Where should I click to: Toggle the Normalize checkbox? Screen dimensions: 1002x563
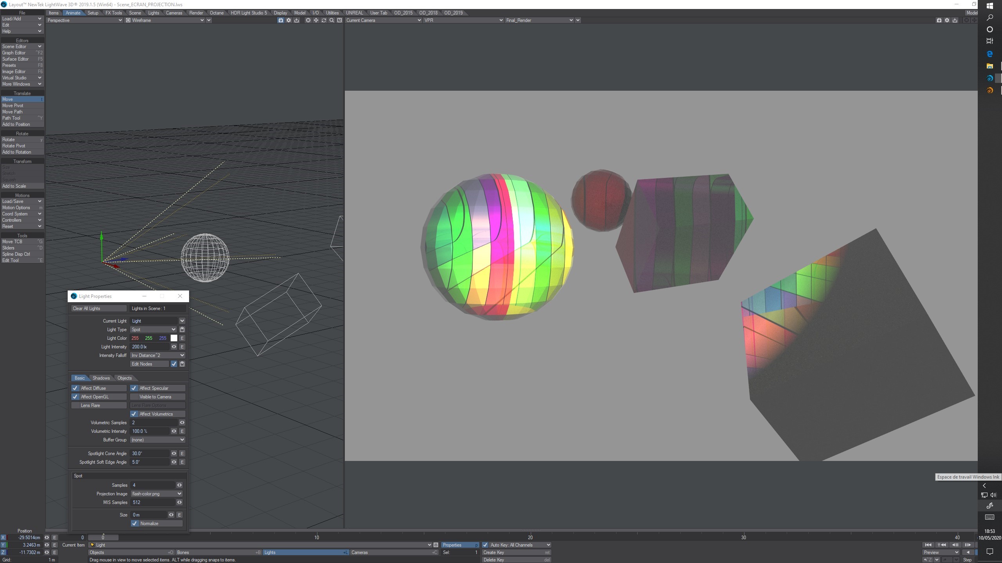(x=135, y=524)
